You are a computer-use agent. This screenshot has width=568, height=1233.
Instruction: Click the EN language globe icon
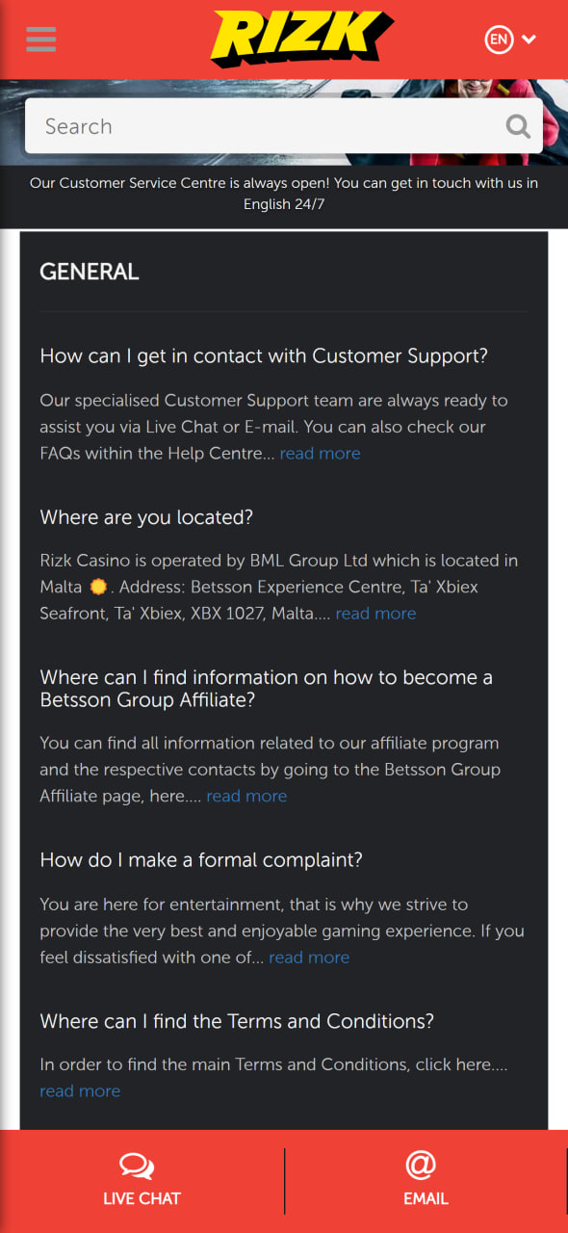coord(499,39)
